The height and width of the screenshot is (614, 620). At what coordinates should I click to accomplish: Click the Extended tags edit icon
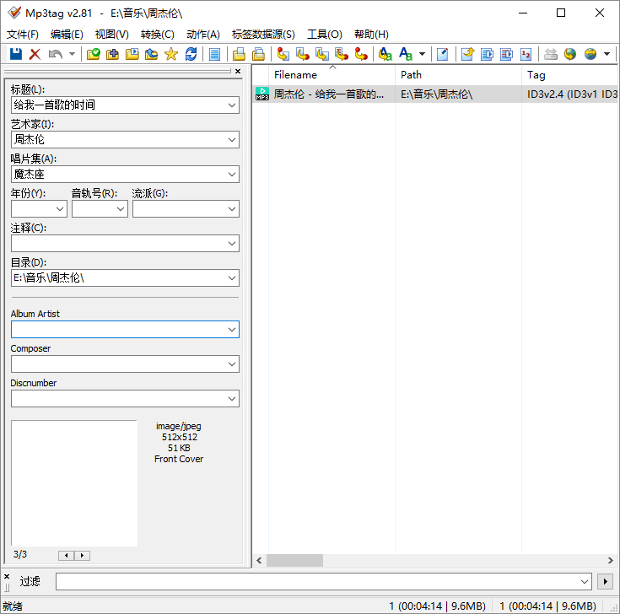442,54
